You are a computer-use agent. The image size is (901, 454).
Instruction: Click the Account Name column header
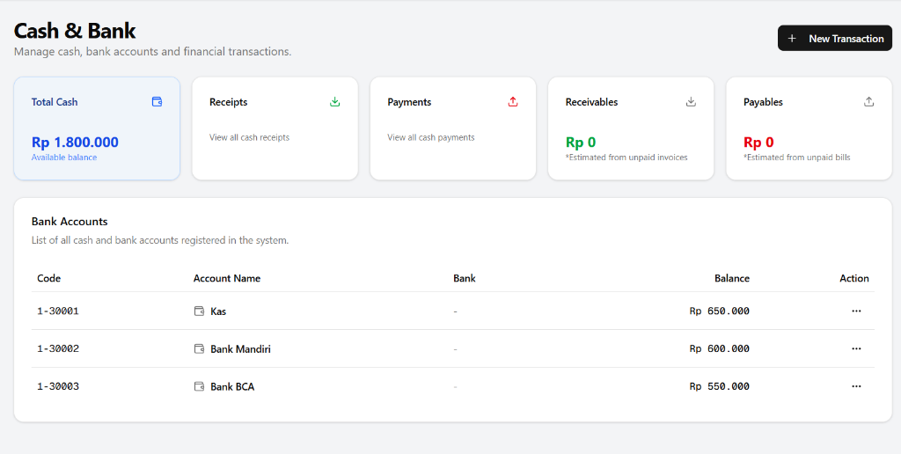[227, 278]
